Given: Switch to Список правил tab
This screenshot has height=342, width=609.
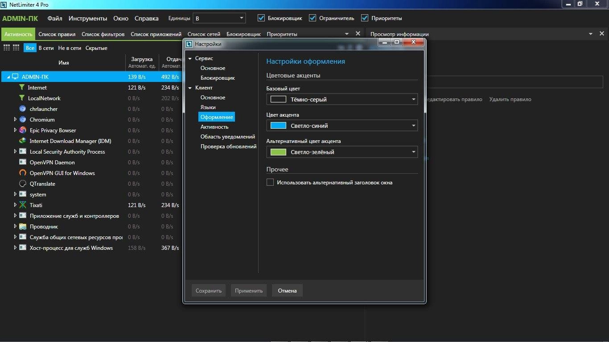Looking at the screenshot, I should tap(57, 34).
